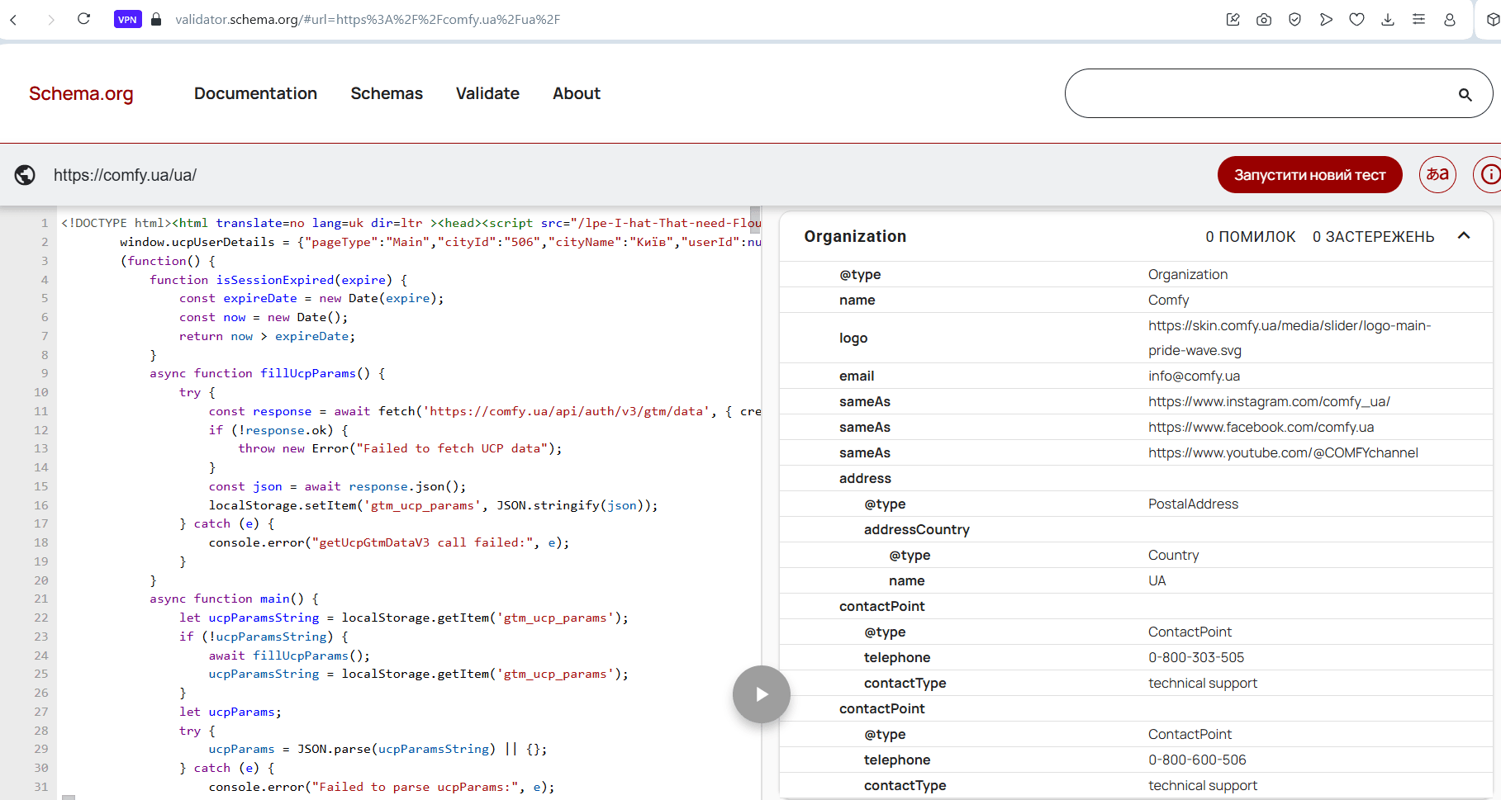Reload the page with the refresh icon

83,19
